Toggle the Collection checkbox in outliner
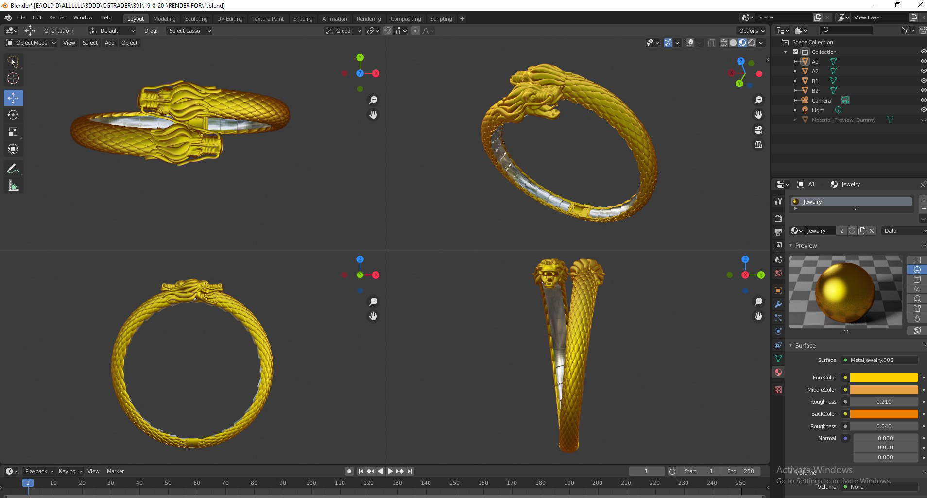927x498 pixels. click(x=795, y=52)
